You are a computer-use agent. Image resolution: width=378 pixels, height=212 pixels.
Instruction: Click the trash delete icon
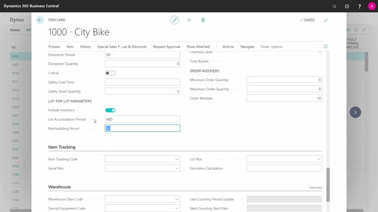[x=203, y=20]
